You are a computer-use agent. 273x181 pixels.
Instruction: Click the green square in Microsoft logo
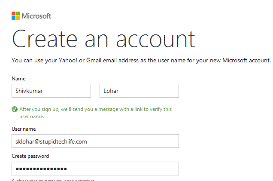[18, 14]
